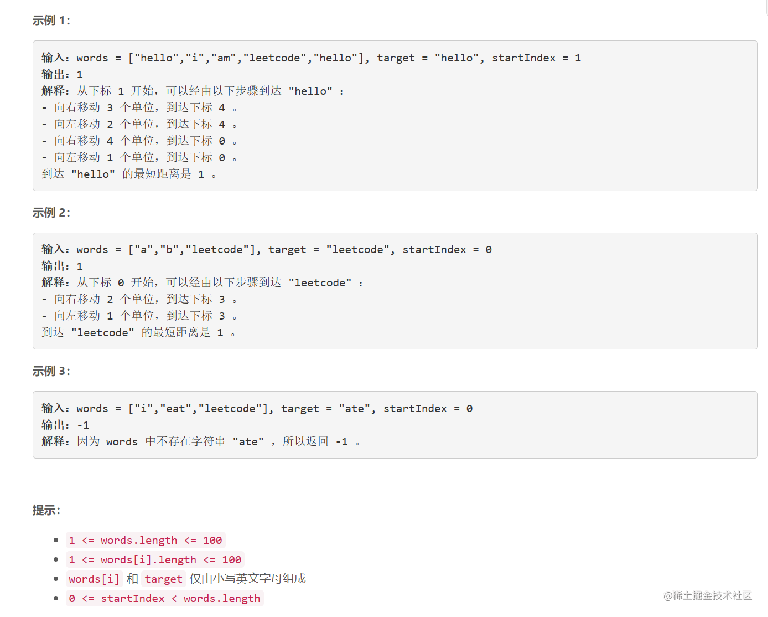Click example 3 explanation line

coord(201,441)
